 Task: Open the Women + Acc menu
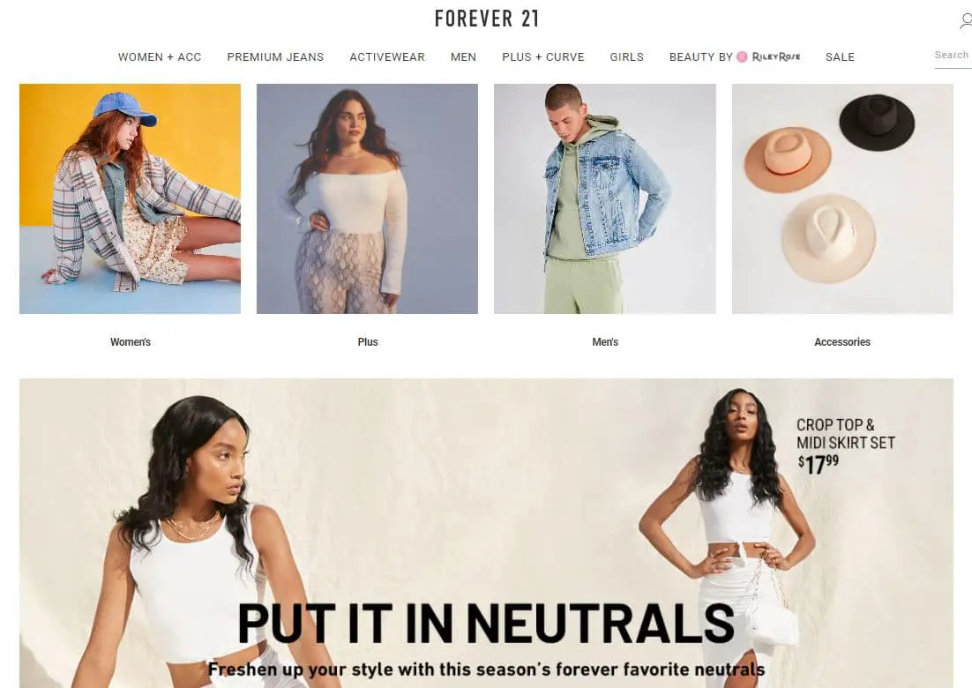[x=160, y=57]
